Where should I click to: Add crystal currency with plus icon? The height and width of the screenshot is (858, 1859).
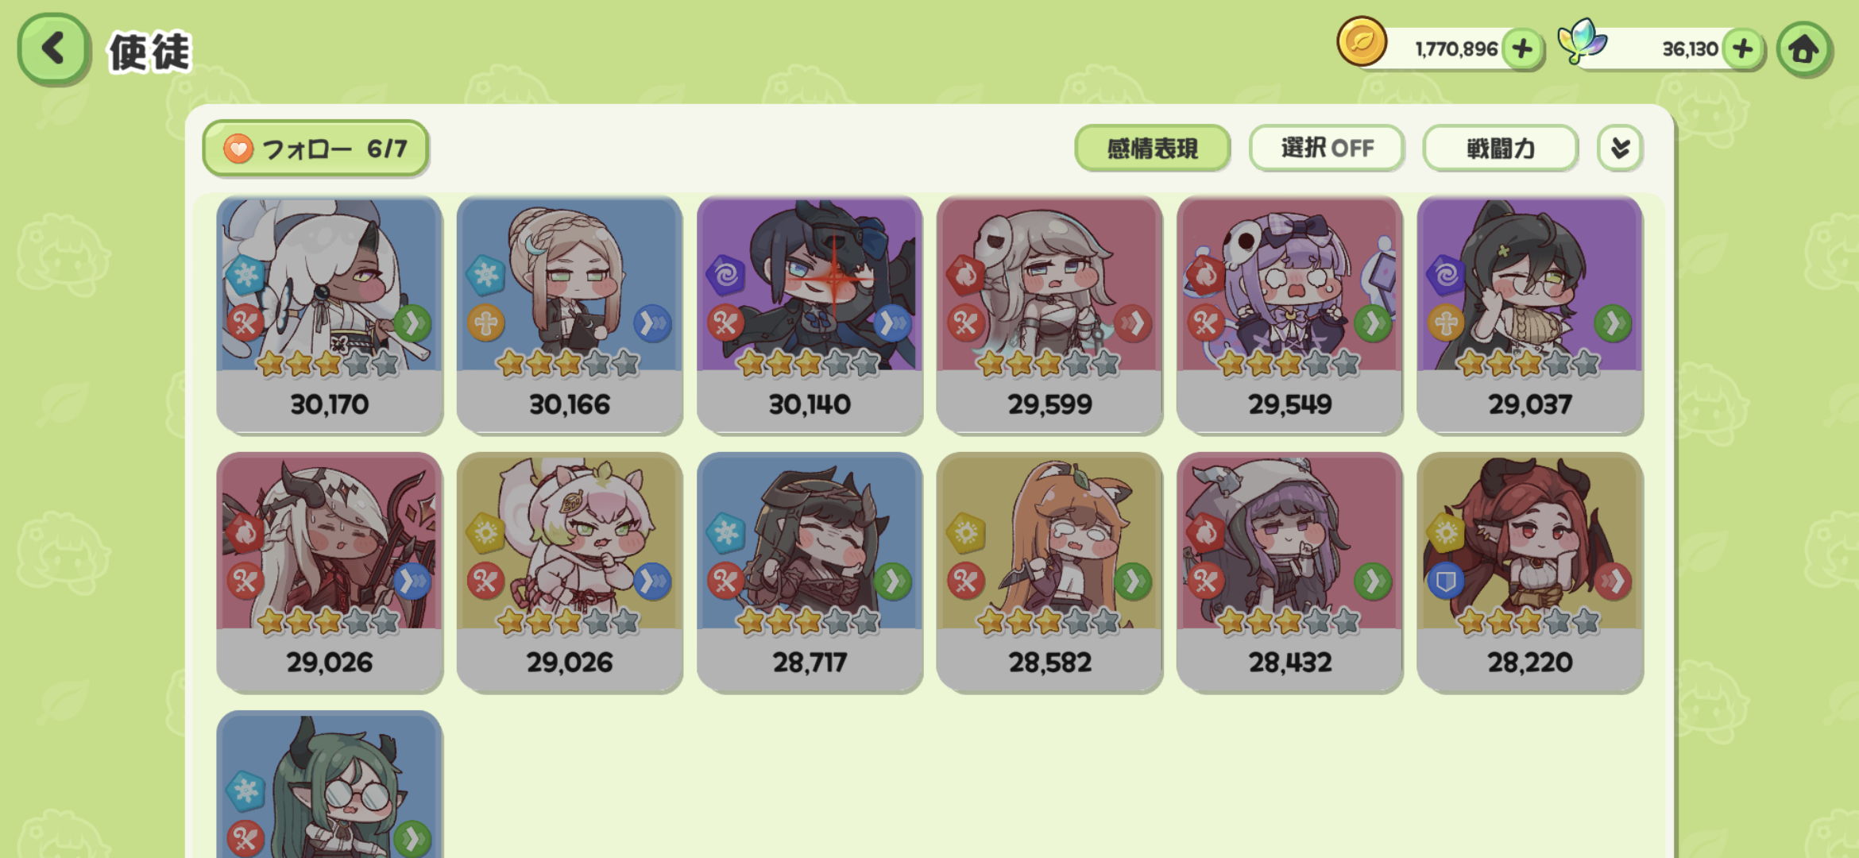1743,49
